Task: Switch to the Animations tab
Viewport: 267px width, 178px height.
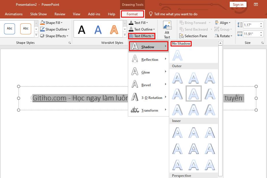Action: tap(14, 14)
